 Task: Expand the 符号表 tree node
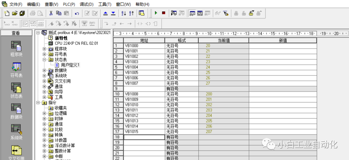tap(44, 54)
